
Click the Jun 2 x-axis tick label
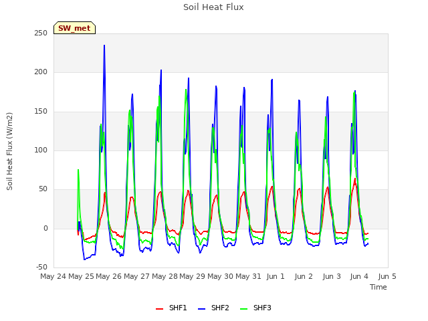(304, 276)
